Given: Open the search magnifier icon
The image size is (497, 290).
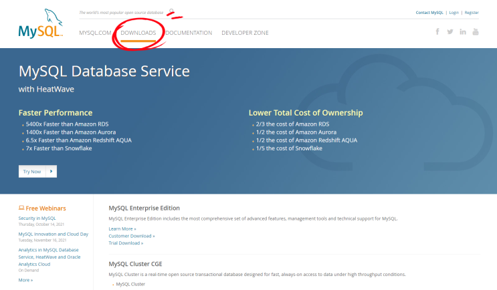Looking at the screenshot, I should coord(171,11).
